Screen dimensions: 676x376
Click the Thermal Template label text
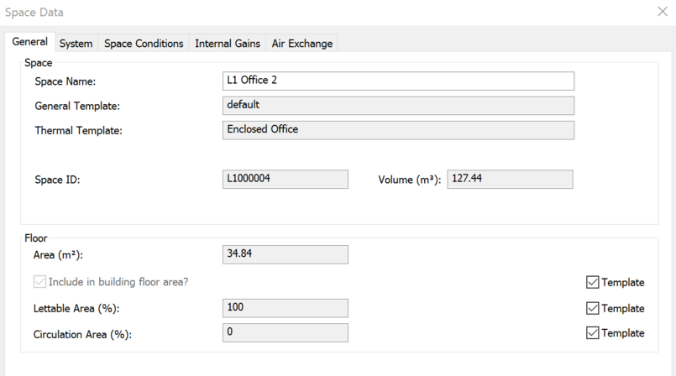[x=78, y=131]
